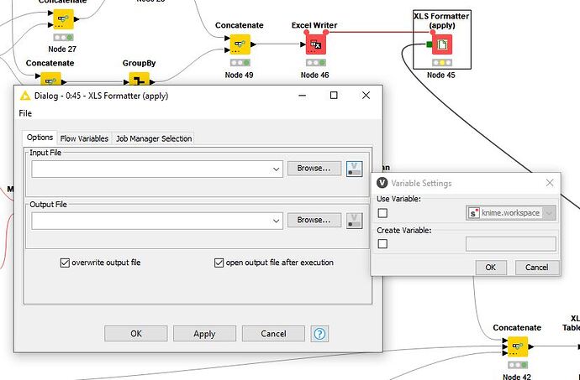
Task: Click Cancel in Variable Settings popup
Action: 537,268
